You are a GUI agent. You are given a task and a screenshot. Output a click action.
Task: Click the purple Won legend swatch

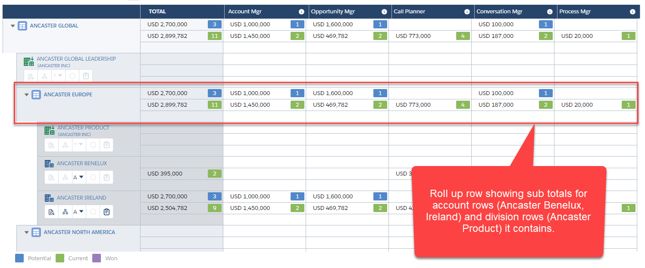[x=97, y=258]
